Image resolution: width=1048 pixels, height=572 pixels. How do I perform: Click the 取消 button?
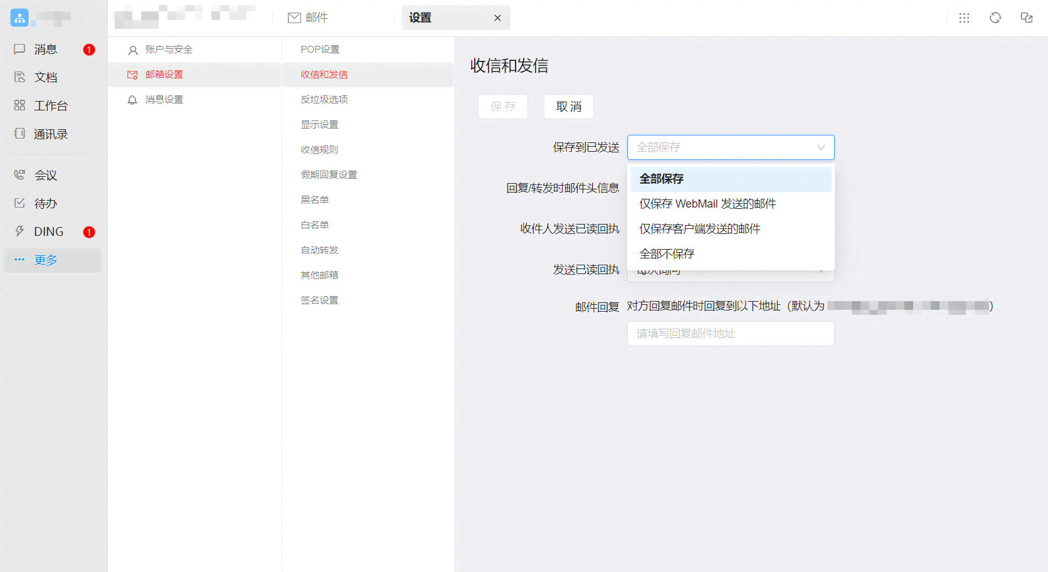569,107
